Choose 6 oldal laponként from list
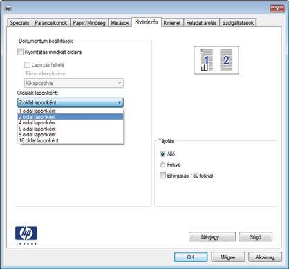Viewport: 289px width, 269px height. [71, 129]
